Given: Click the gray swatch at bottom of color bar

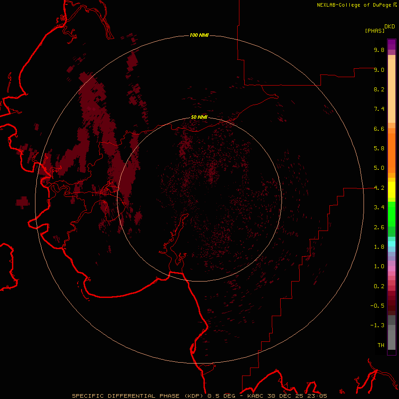Looking at the screenshot, I should pyautogui.click(x=391, y=340).
